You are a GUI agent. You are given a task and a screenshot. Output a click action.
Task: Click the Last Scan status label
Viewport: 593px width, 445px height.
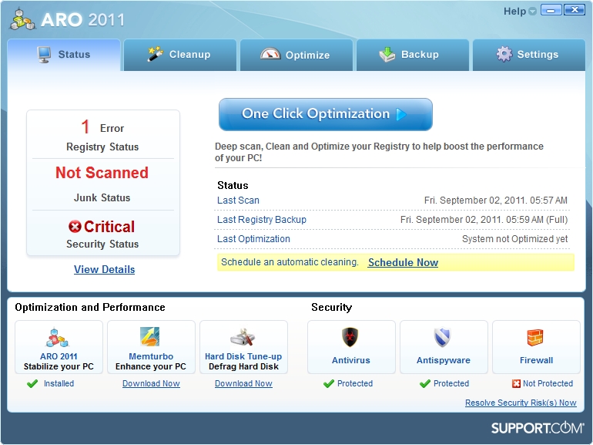click(238, 201)
